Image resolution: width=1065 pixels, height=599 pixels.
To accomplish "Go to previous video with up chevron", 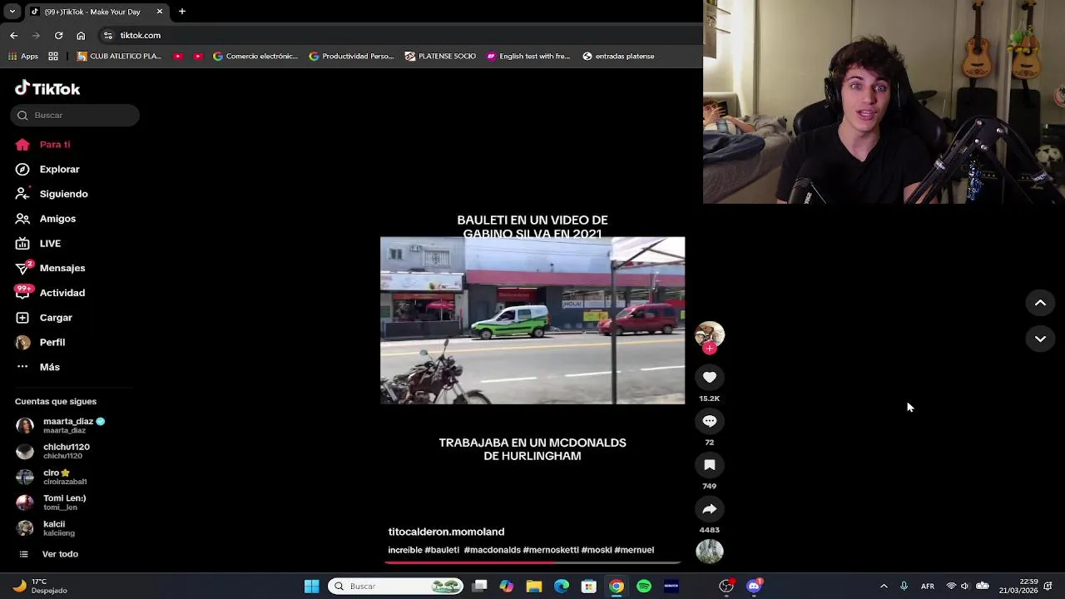I will pos(1040,304).
